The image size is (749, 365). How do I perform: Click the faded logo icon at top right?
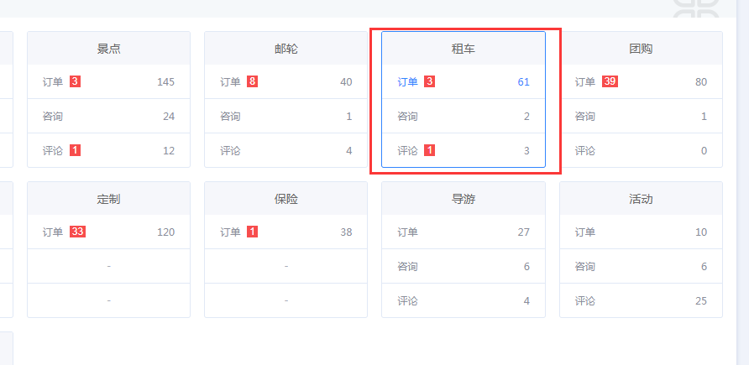coord(695,10)
